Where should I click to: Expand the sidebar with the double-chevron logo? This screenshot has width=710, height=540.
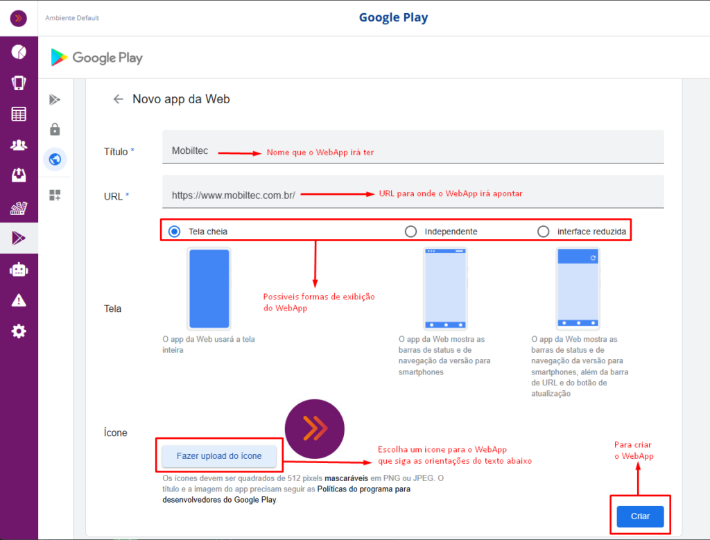point(19,18)
